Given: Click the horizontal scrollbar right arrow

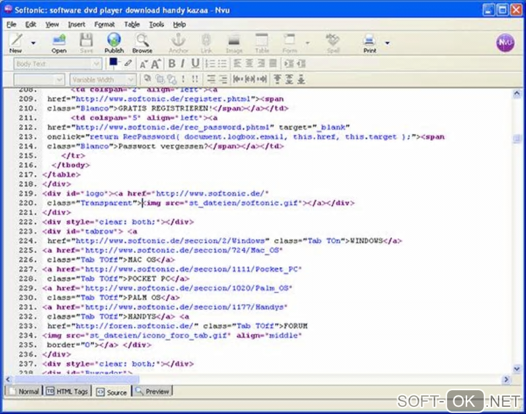Looking at the screenshot, I should click(506, 379).
